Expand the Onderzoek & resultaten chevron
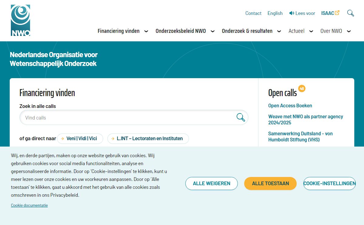364x225 pixels. click(x=279, y=31)
